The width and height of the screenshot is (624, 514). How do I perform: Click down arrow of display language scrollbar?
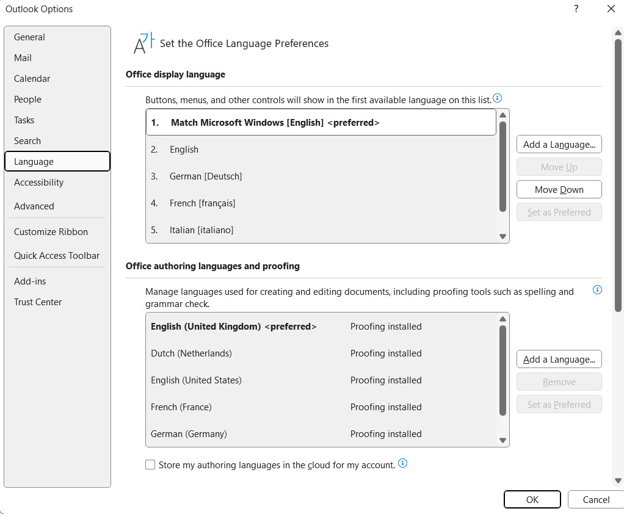pyautogui.click(x=502, y=236)
